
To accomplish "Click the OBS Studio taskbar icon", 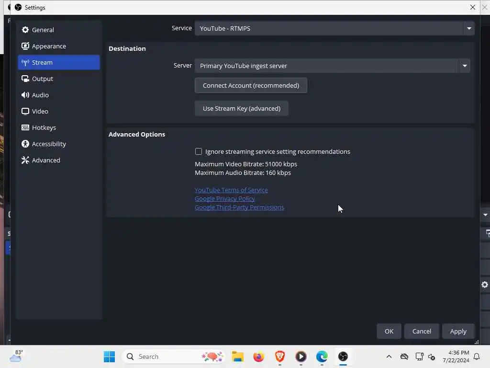I will [x=343, y=356].
